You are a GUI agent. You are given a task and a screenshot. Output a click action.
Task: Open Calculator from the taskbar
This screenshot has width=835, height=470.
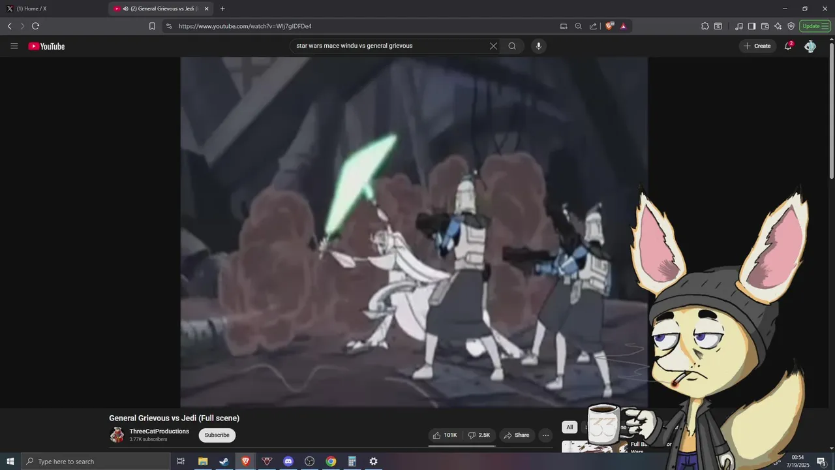[x=352, y=462]
